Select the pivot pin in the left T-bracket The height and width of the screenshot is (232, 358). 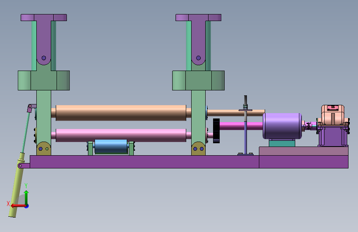[44, 58]
